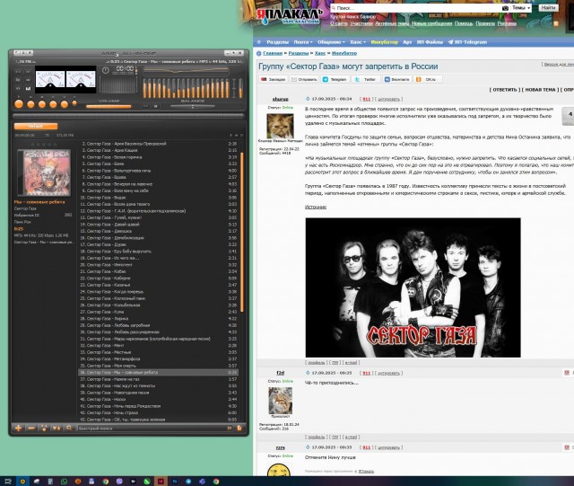Open Сектор Газа band photo in post
574x486 pixels.
pyautogui.click(x=413, y=287)
